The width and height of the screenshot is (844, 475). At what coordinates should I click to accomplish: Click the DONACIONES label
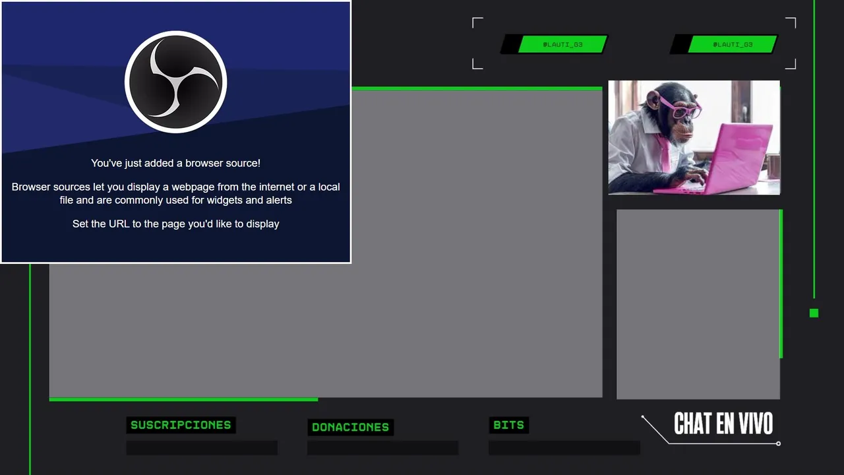point(350,427)
